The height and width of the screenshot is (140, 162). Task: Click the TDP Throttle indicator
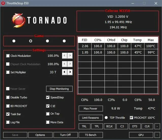tap(106, 117)
